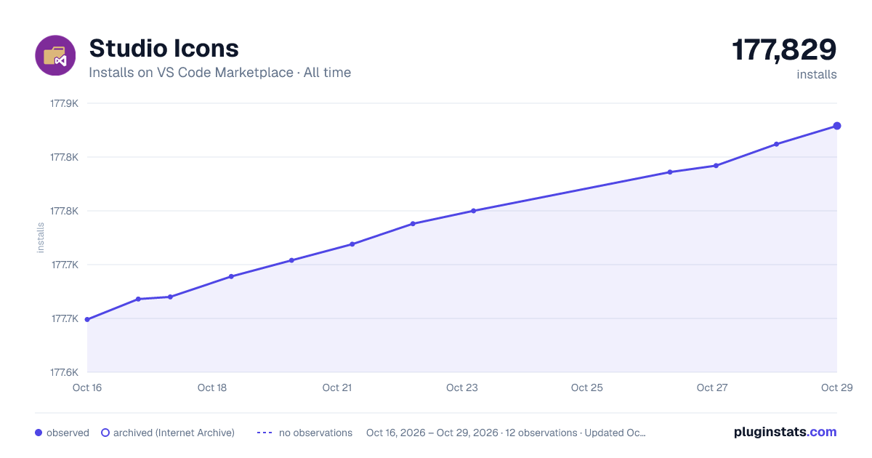Click the vertical 'installs' axis title
The image size is (872, 458).
click(41, 238)
